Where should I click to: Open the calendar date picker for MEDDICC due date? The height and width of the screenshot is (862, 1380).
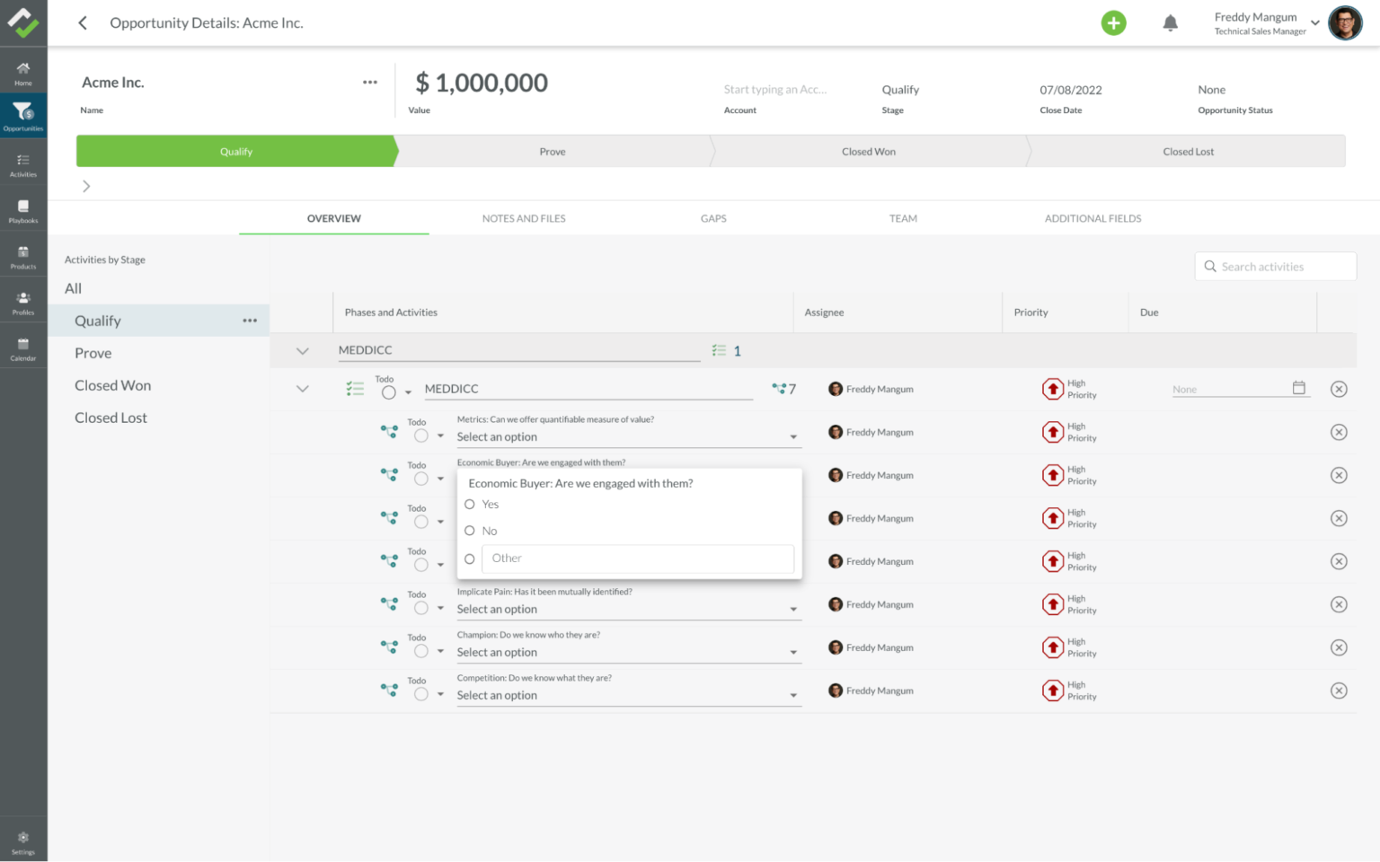click(1298, 388)
